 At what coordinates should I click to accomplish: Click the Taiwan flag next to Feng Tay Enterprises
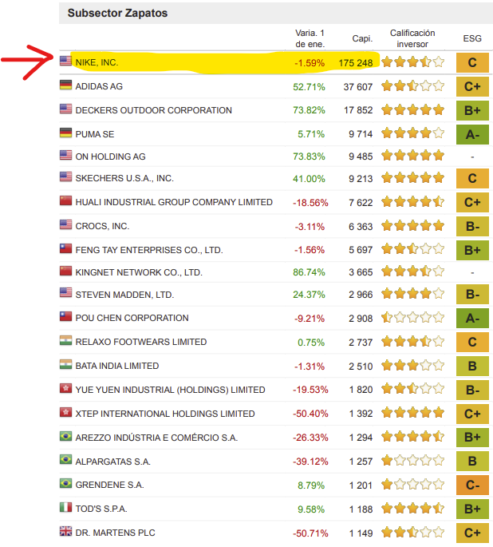click(65, 249)
